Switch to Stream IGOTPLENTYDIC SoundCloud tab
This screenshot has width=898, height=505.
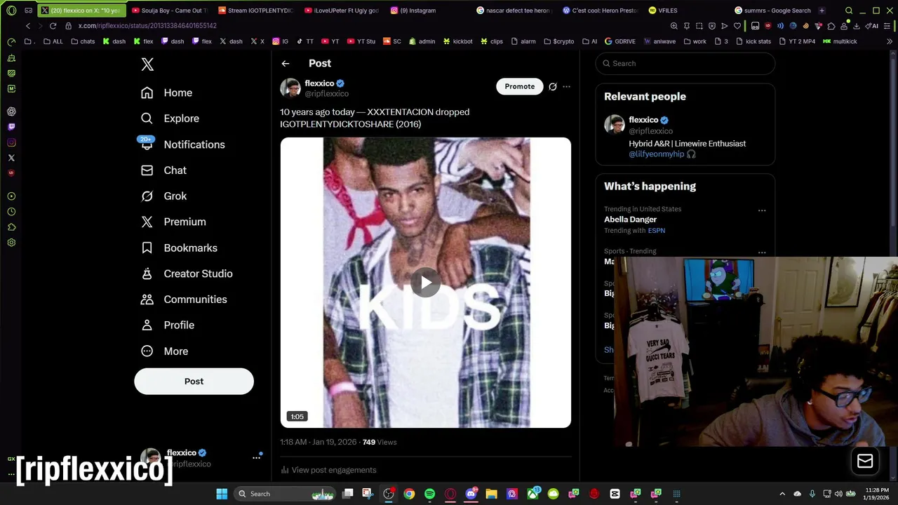tap(255, 11)
